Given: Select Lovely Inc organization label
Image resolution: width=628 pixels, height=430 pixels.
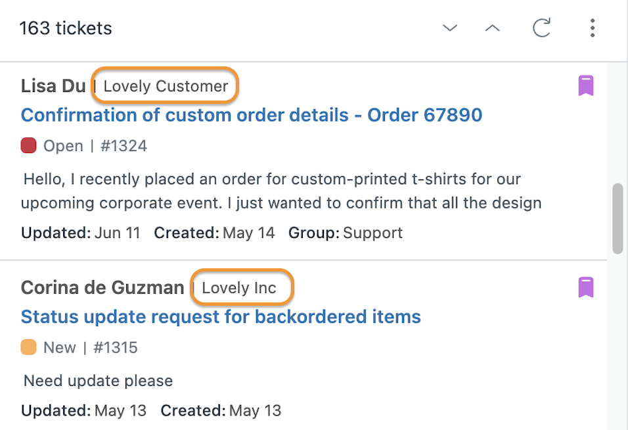Looking at the screenshot, I should click(x=239, y=288).
